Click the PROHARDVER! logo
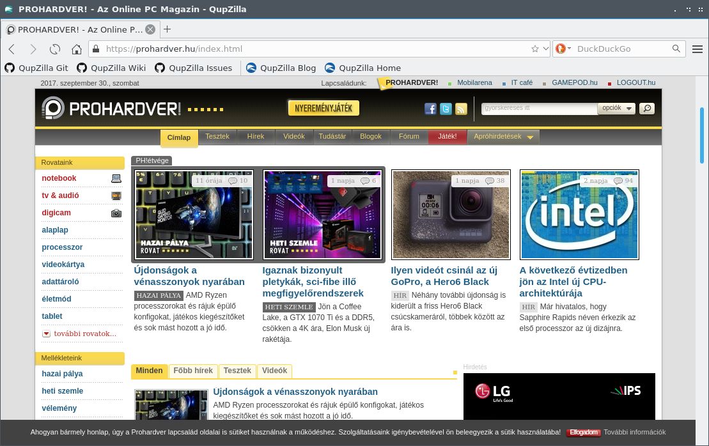Viewport: 709px width, 446px height. tap(111, 109)
